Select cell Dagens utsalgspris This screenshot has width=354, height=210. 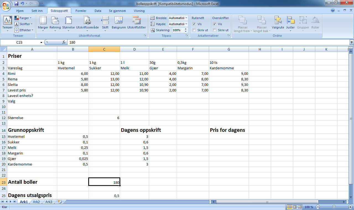[32, 195]
